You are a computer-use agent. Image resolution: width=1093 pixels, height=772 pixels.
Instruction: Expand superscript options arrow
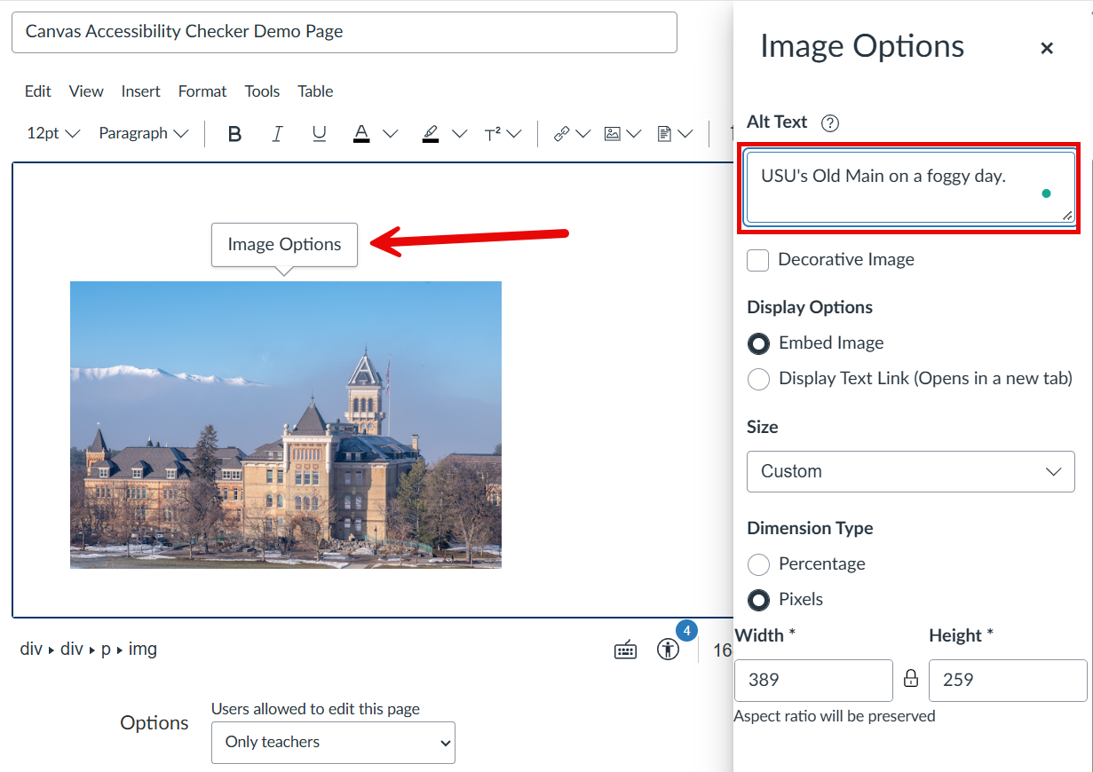coord(513,134)
